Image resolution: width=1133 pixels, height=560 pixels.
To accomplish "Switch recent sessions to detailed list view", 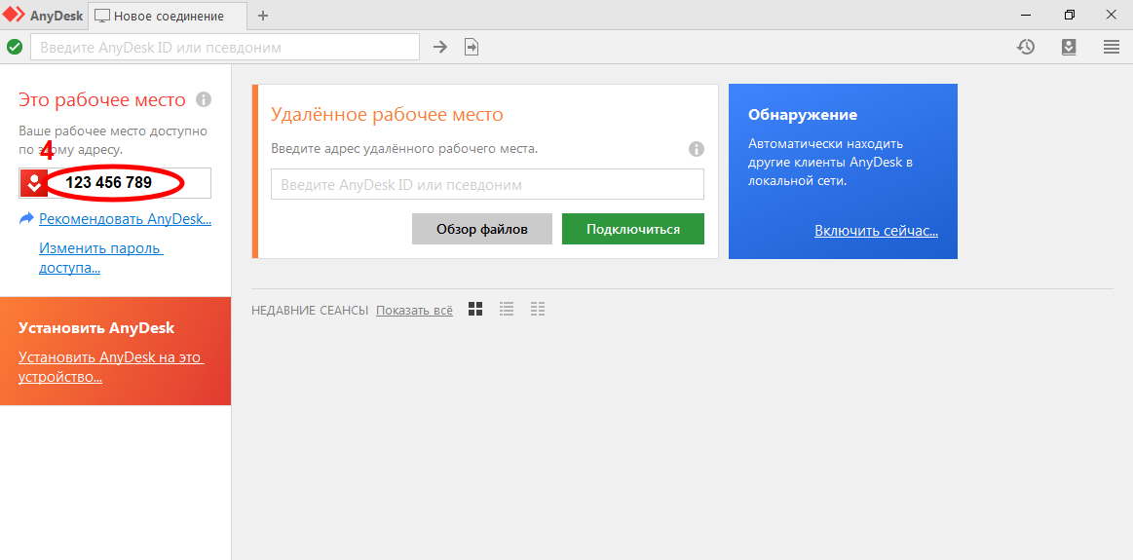I will [538, 310].
